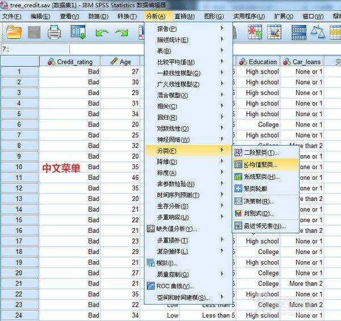
Task: Click Credit_rating Bad cell in row 1
Action: (70, 72)
